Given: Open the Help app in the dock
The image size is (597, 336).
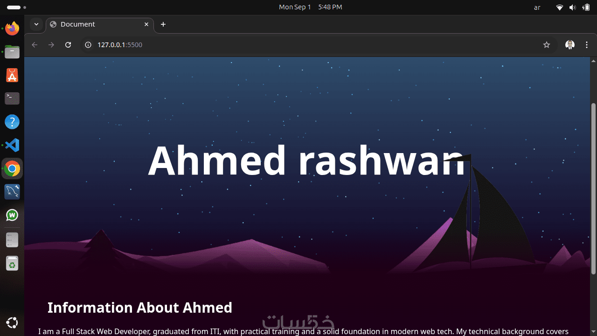Looking at the screenshot, I should 12,122.
